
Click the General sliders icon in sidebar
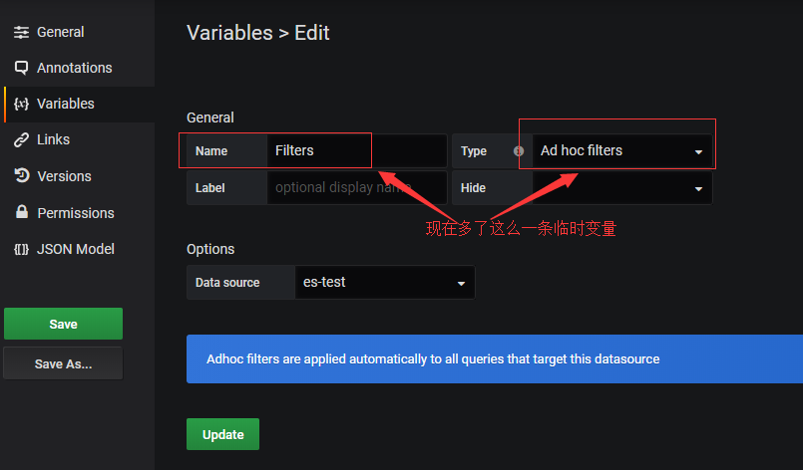tap(21, 32)
